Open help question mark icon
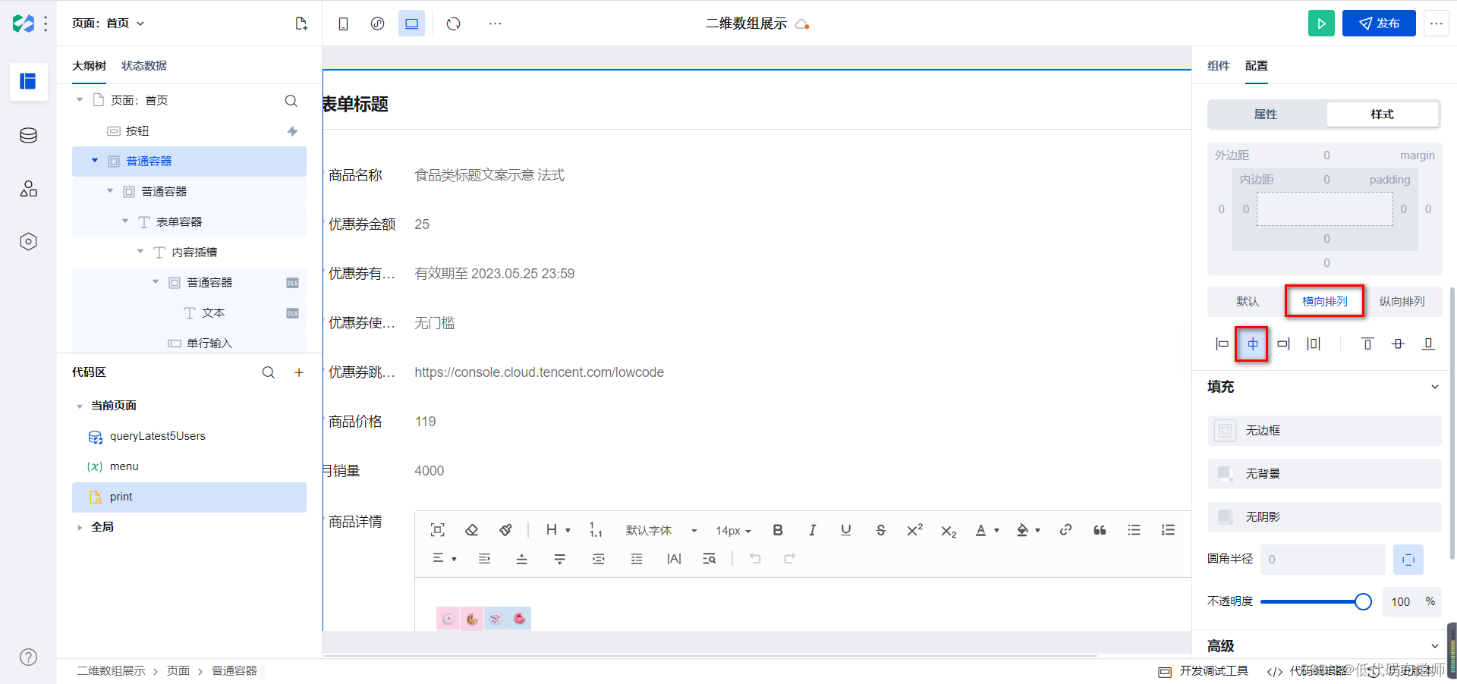 pos(28,657)
